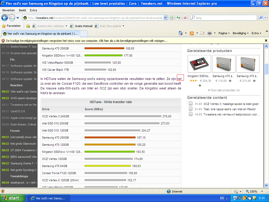Screen dimensions: 269x202
Task: Close the security information bar
Action: tap(266, 41)
